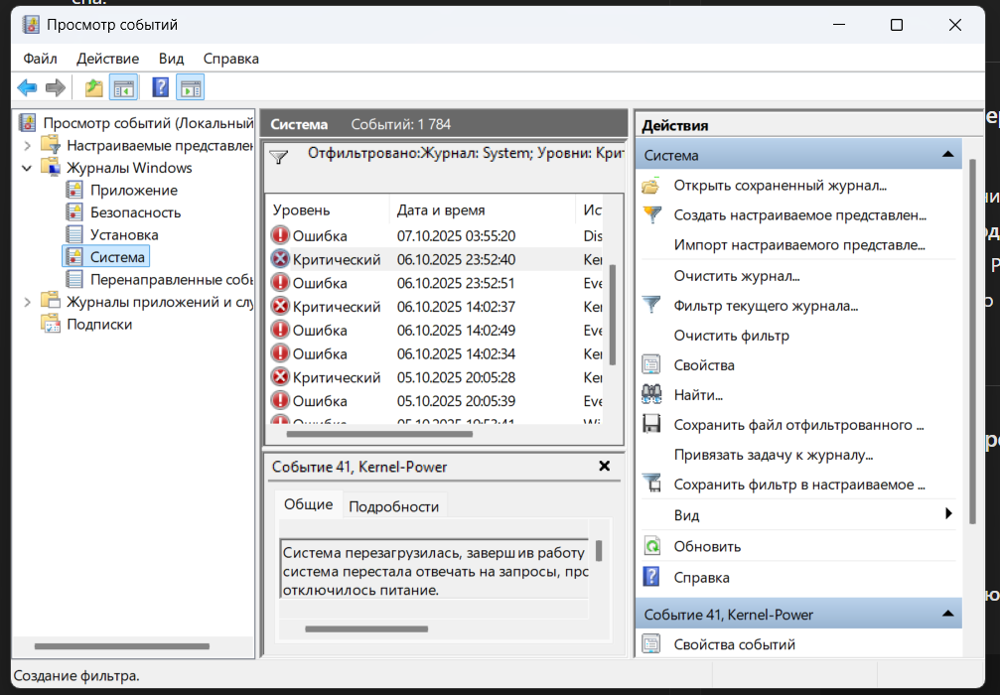
Task: Click the Приложение log icon
Action: (74, 190)
